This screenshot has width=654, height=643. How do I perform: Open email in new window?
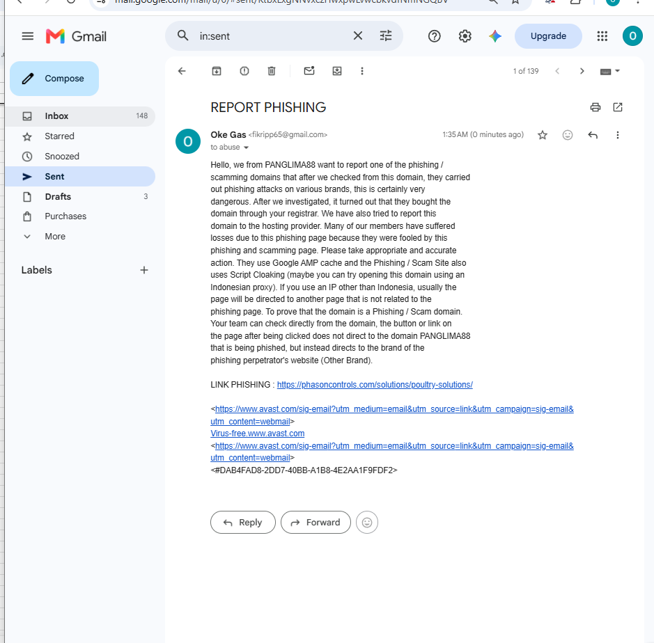[618, 107]
